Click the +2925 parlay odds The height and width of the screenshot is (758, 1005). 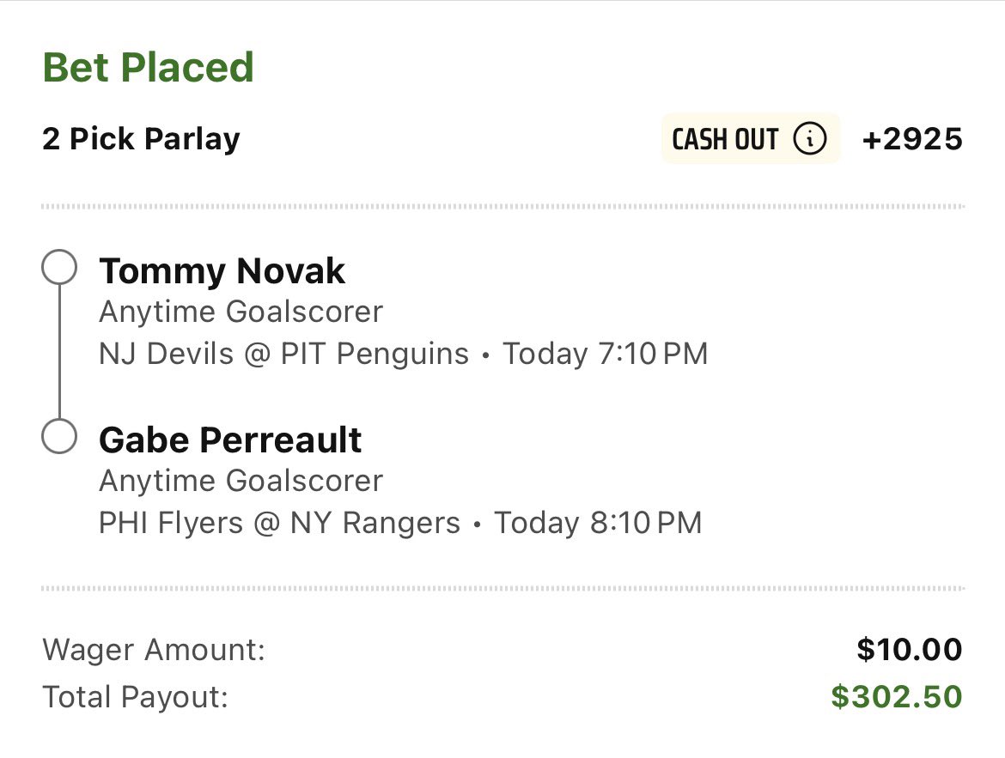click(912, 139)
